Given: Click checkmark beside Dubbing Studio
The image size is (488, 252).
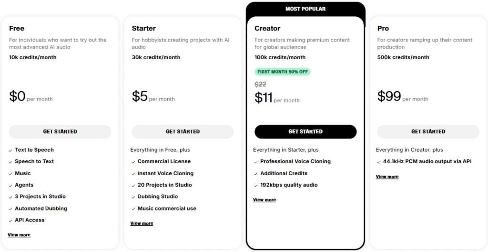Looking at the screenshot, I should pyautogui.click(x=133, y=197).
